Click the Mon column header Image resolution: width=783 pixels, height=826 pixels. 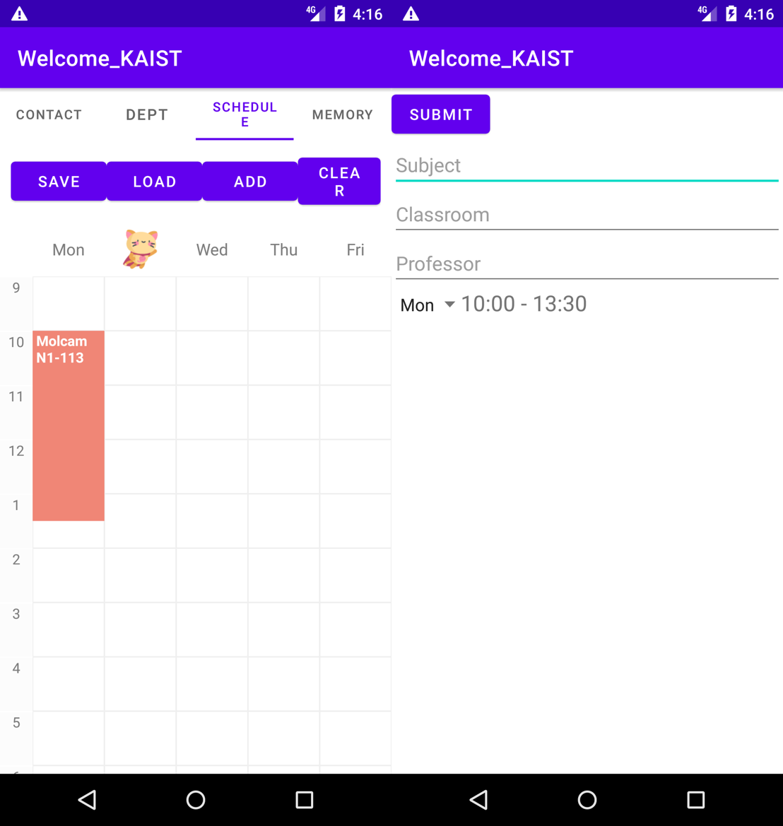(69, 249)
